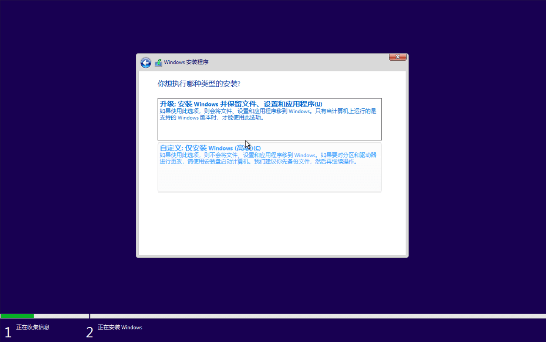This screenshot has height=342, width=546.
Task: Select the 正在收集信息 stage label
Action: click(x=33, y=327)
